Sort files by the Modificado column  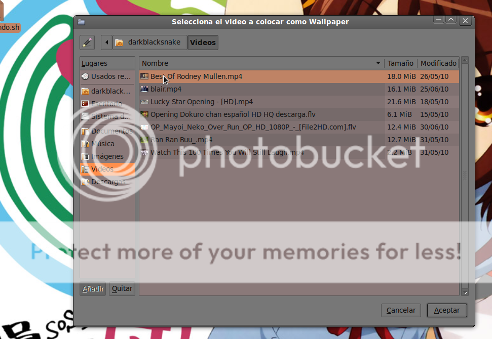[x=438, y=63]
